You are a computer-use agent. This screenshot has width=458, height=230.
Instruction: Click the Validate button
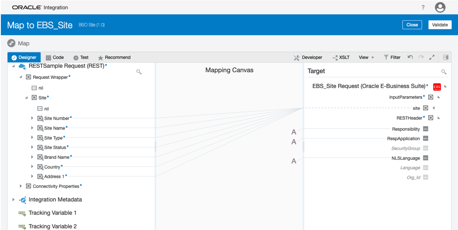[x=440, y=25]
